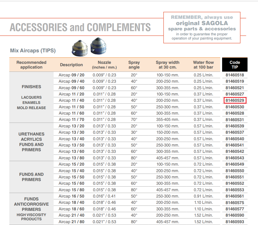Select tip code 81460531
This screenshot has height=225, width=258.
pyautogui.click(x=235, y=120)
